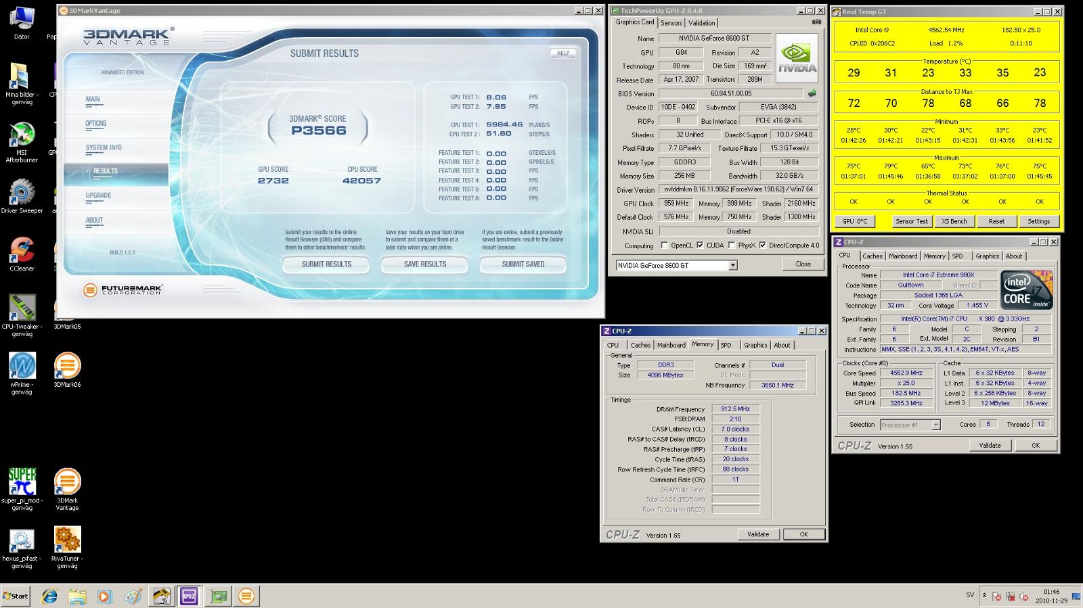Viewport: 1083px width, 608px height.
Task: Open the Start menu
Action: click(x=16, y=596)
